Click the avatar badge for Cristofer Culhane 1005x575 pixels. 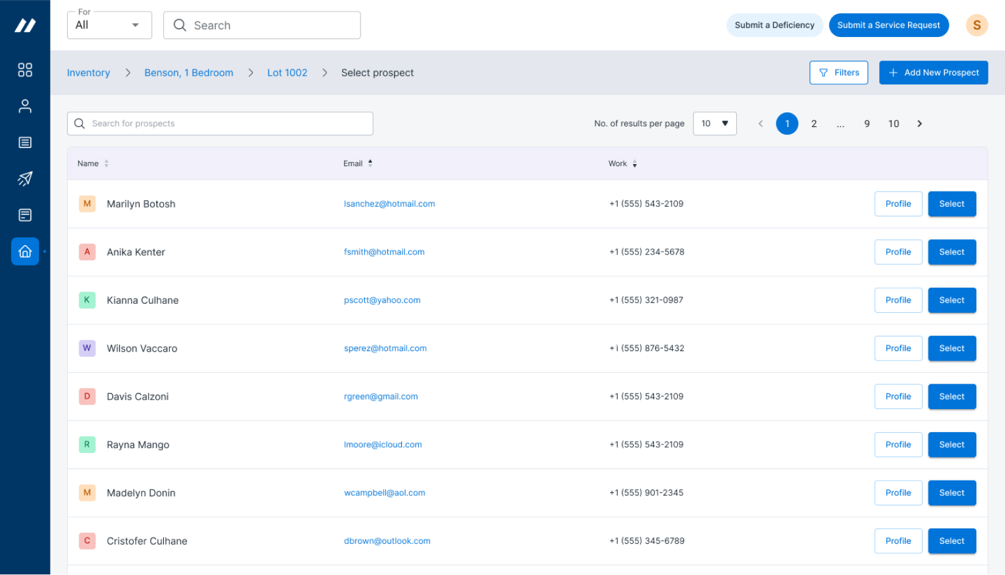pos(87,541)
